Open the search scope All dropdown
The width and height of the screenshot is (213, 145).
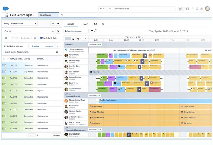click(102, 9)
